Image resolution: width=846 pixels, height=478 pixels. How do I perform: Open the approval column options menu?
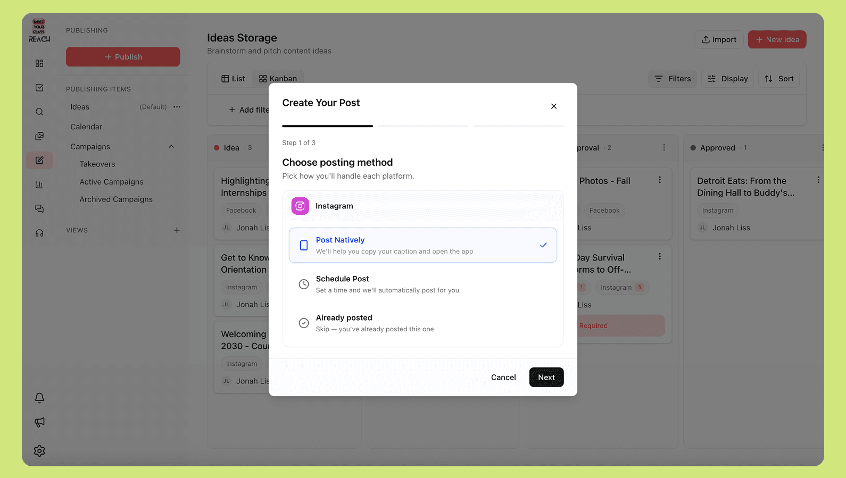[x=664, y=148]
